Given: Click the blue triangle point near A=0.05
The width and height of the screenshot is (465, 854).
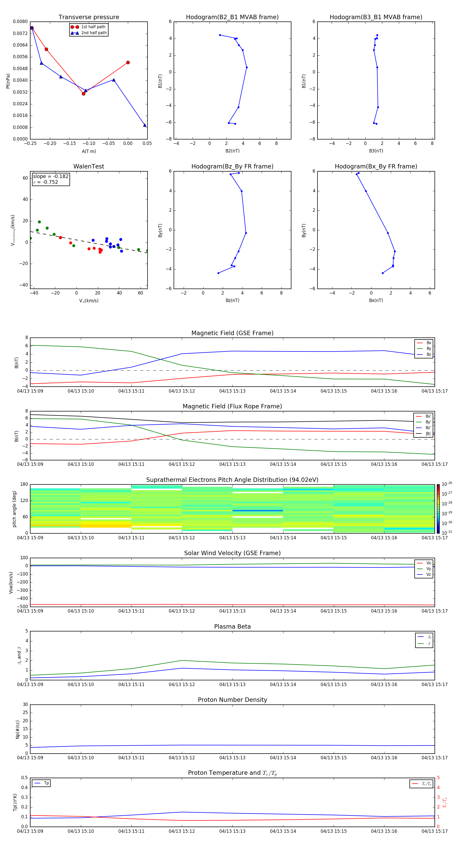Looking at the screenshot, I should [145, 125].
